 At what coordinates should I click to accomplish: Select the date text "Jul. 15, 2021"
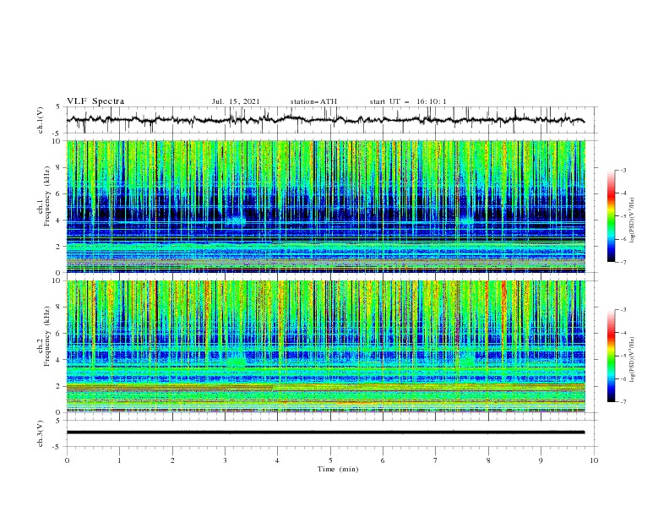click(236, 101)
